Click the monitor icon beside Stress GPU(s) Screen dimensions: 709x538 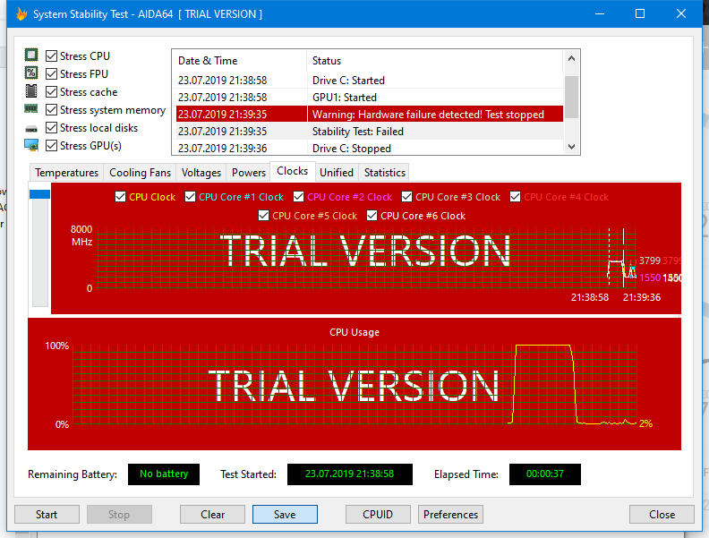tap(31, 145)
